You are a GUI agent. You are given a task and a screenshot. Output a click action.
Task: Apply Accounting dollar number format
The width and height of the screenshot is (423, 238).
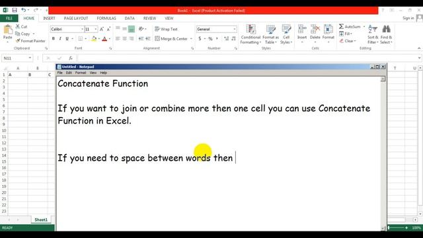[x=200, y=38]
